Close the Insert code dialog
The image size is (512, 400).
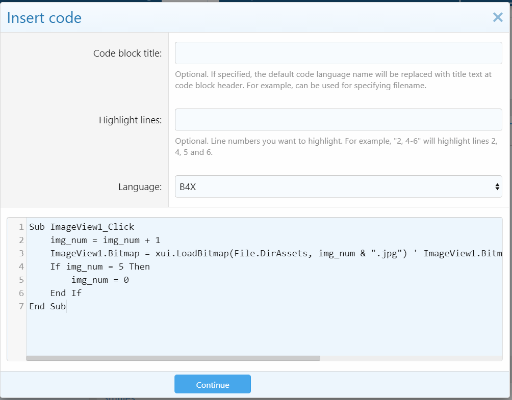tap(498, 18)
